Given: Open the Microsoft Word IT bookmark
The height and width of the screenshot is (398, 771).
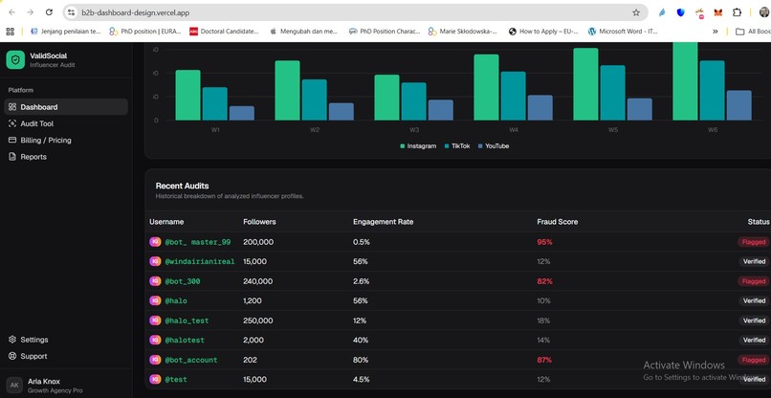Looking at the screenshot, I should (623, 32).
